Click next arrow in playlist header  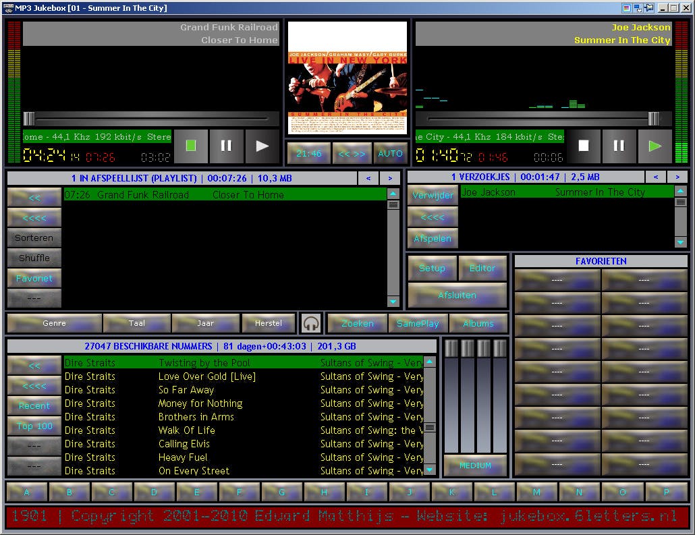click(390, 178)
